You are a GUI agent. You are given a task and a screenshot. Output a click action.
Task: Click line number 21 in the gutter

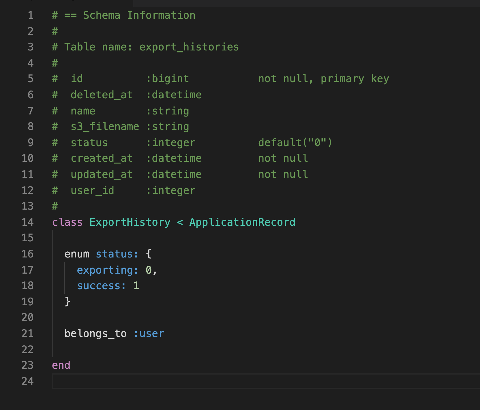click(x=28, y=334)
